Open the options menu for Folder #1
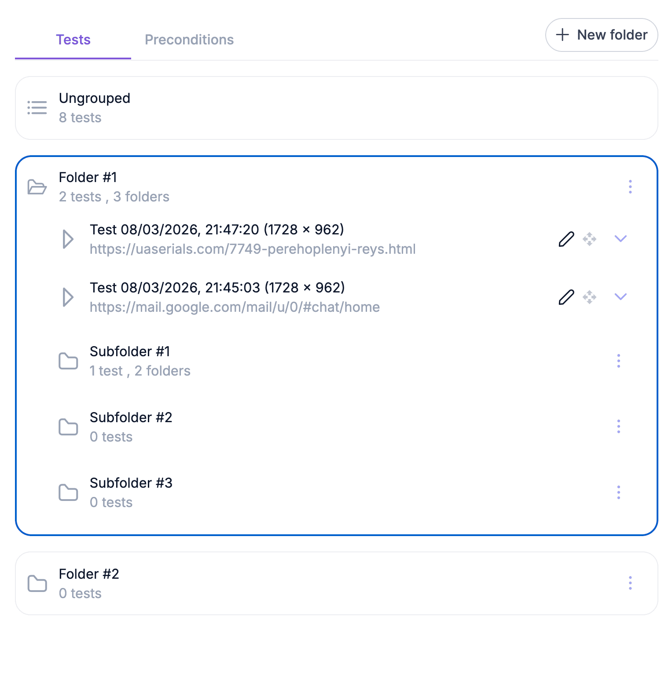The height and width of the screenshot is (679, 672). tap(630, 186)
